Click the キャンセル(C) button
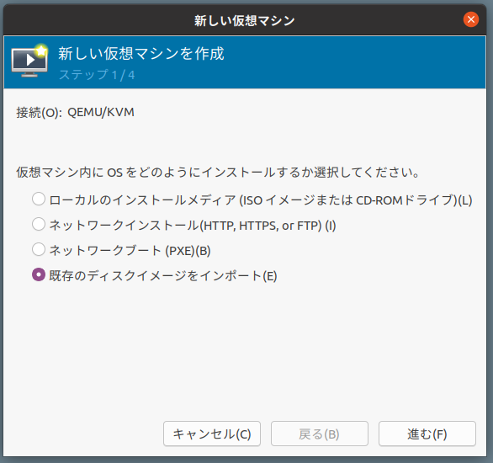The height and width of the screenshot is (463, 493). click(x=212, y=434)
